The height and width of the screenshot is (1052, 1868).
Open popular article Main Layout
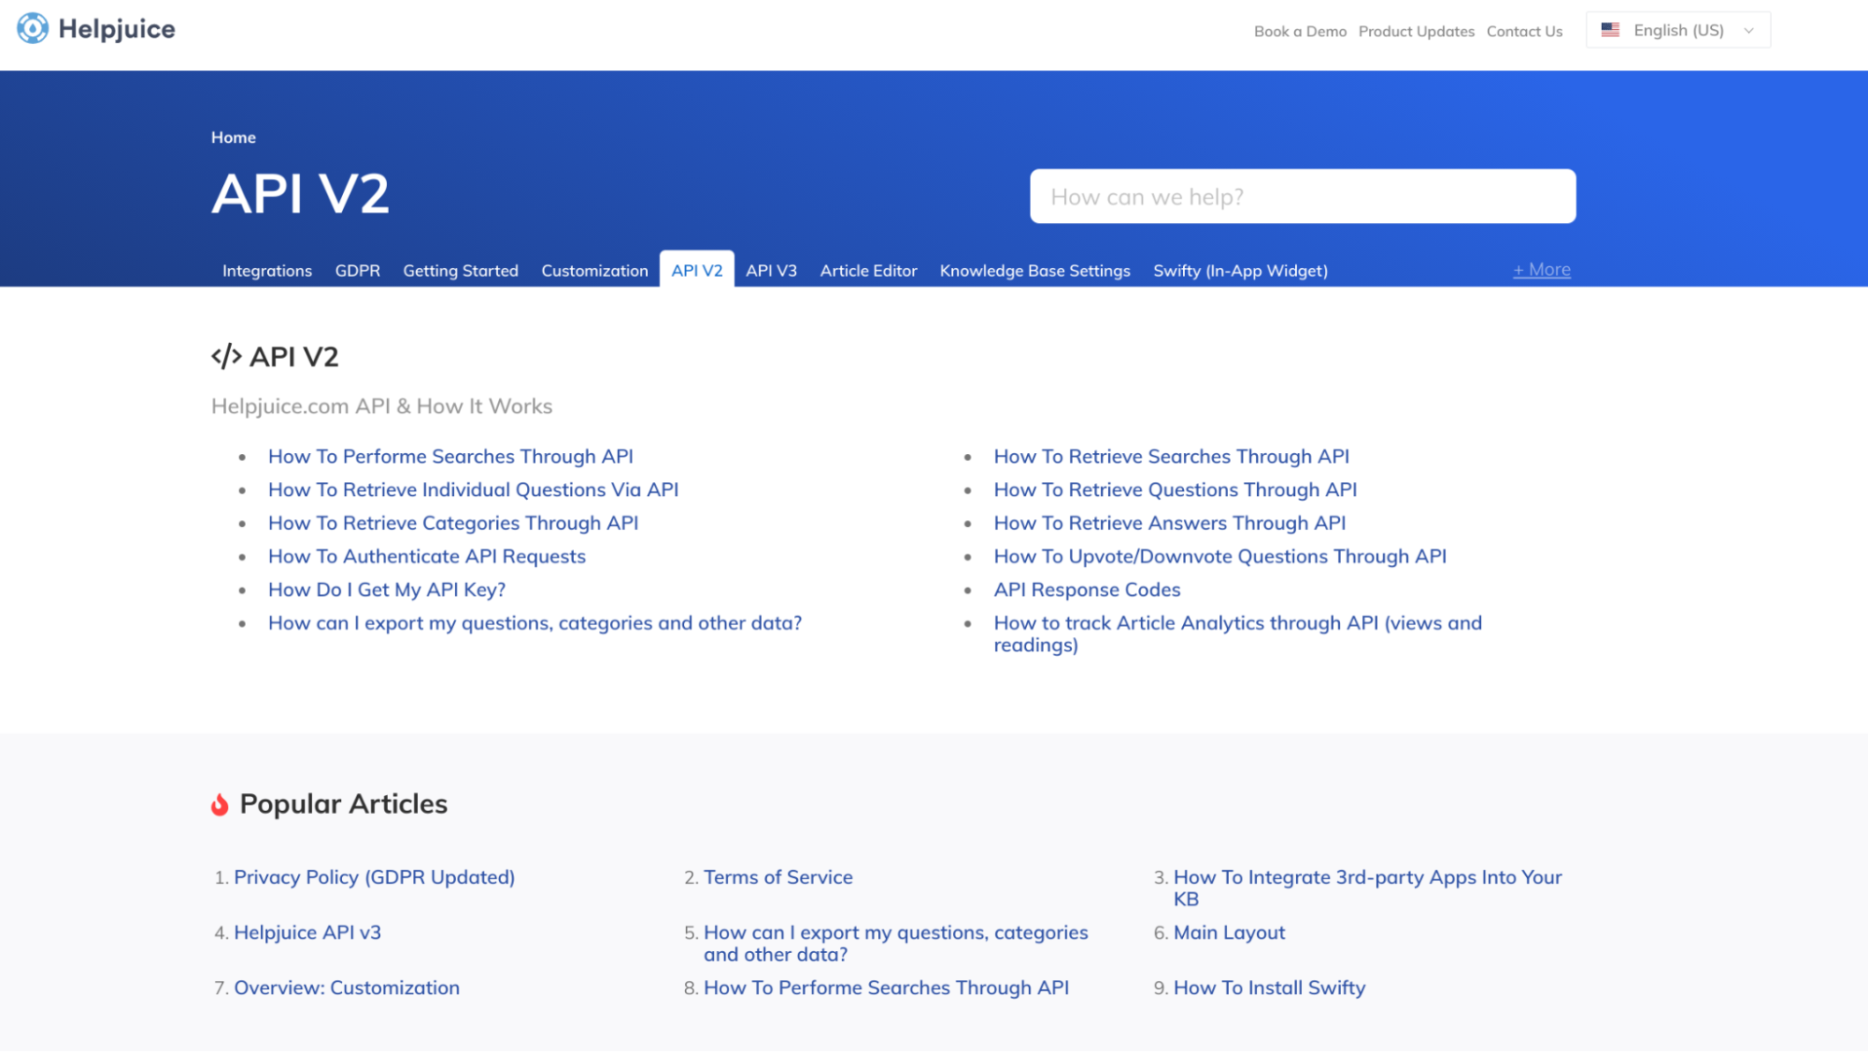[1229, 932]
